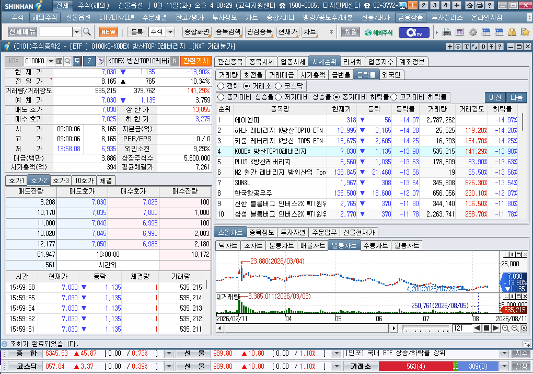The height and width of the screenshot is (374, 533).
Task: Click the help question icon in title bar
Action: coord(489,5)
